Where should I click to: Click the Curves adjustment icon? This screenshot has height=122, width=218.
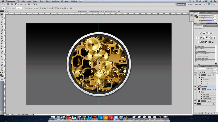[x=207, y=33]
